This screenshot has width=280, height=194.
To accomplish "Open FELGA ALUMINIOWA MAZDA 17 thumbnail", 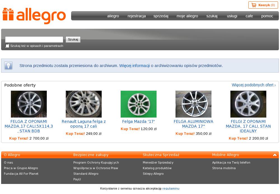I will click(193, 104).
